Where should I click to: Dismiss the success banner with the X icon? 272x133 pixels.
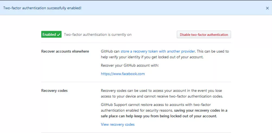[267, 8]
